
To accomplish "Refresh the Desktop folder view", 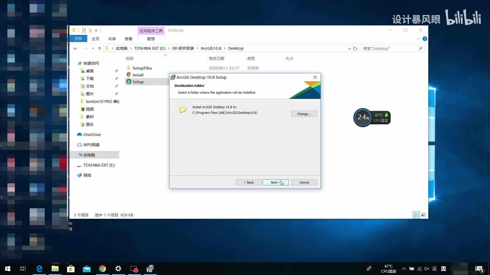I will [355, 48].
